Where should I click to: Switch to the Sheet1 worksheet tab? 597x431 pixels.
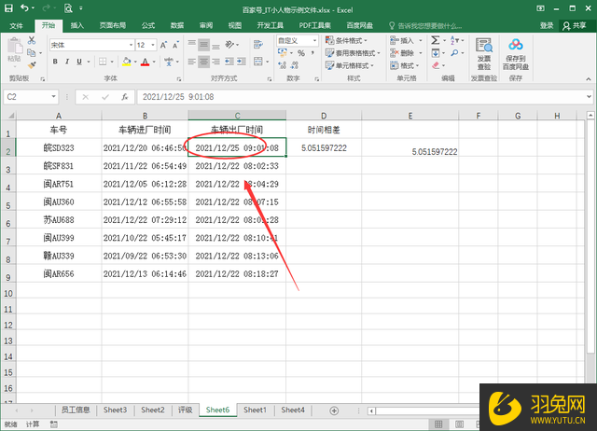[x=255, y=410]
